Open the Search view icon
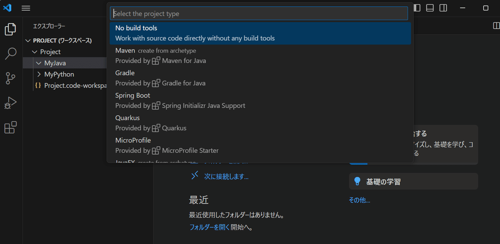500x244 pixels. click(x=10, y=54)
